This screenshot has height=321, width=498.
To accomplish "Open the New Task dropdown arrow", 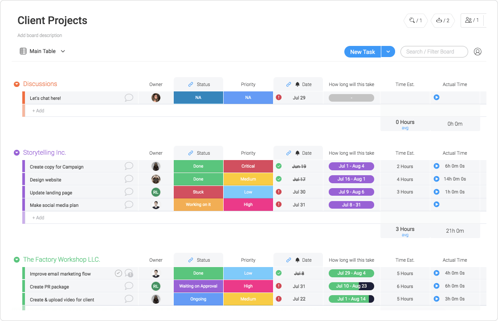I will tap(388, 51).
